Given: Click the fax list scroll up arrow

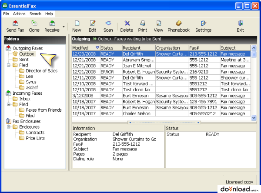Looking at the screenshot, I should pos(254,48).
